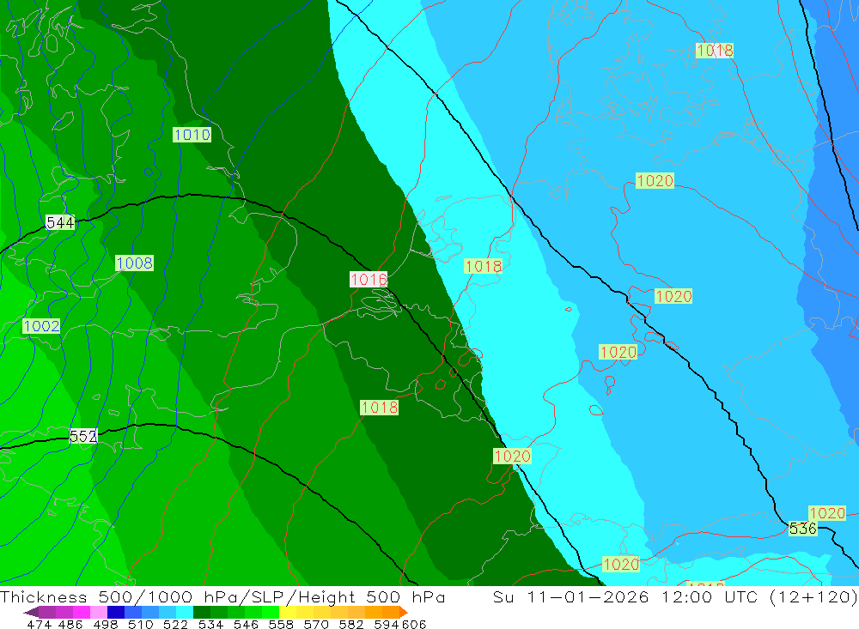Click the 582 legend value

(x=351, y=625)
